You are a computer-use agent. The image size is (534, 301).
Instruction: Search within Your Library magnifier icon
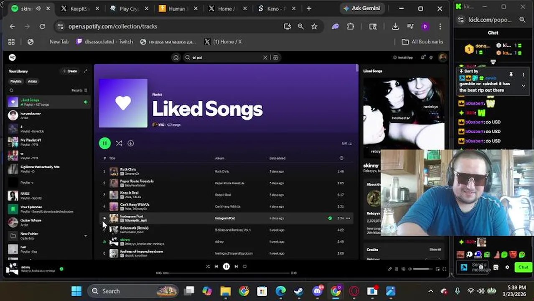coord(11,90)
